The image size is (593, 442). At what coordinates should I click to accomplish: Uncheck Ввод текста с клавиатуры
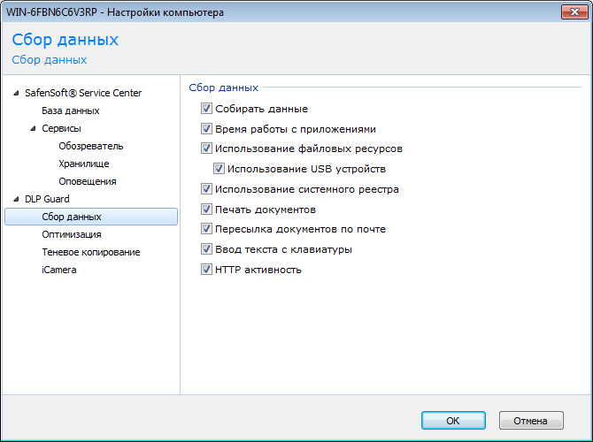206,249
